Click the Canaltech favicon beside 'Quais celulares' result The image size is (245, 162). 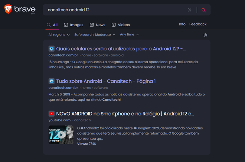(51, 49)
